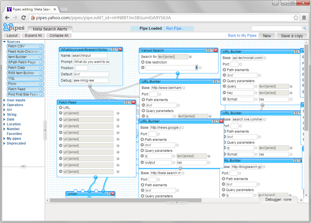Add Path element in api.technorati URL Builder

pos(224,70)
